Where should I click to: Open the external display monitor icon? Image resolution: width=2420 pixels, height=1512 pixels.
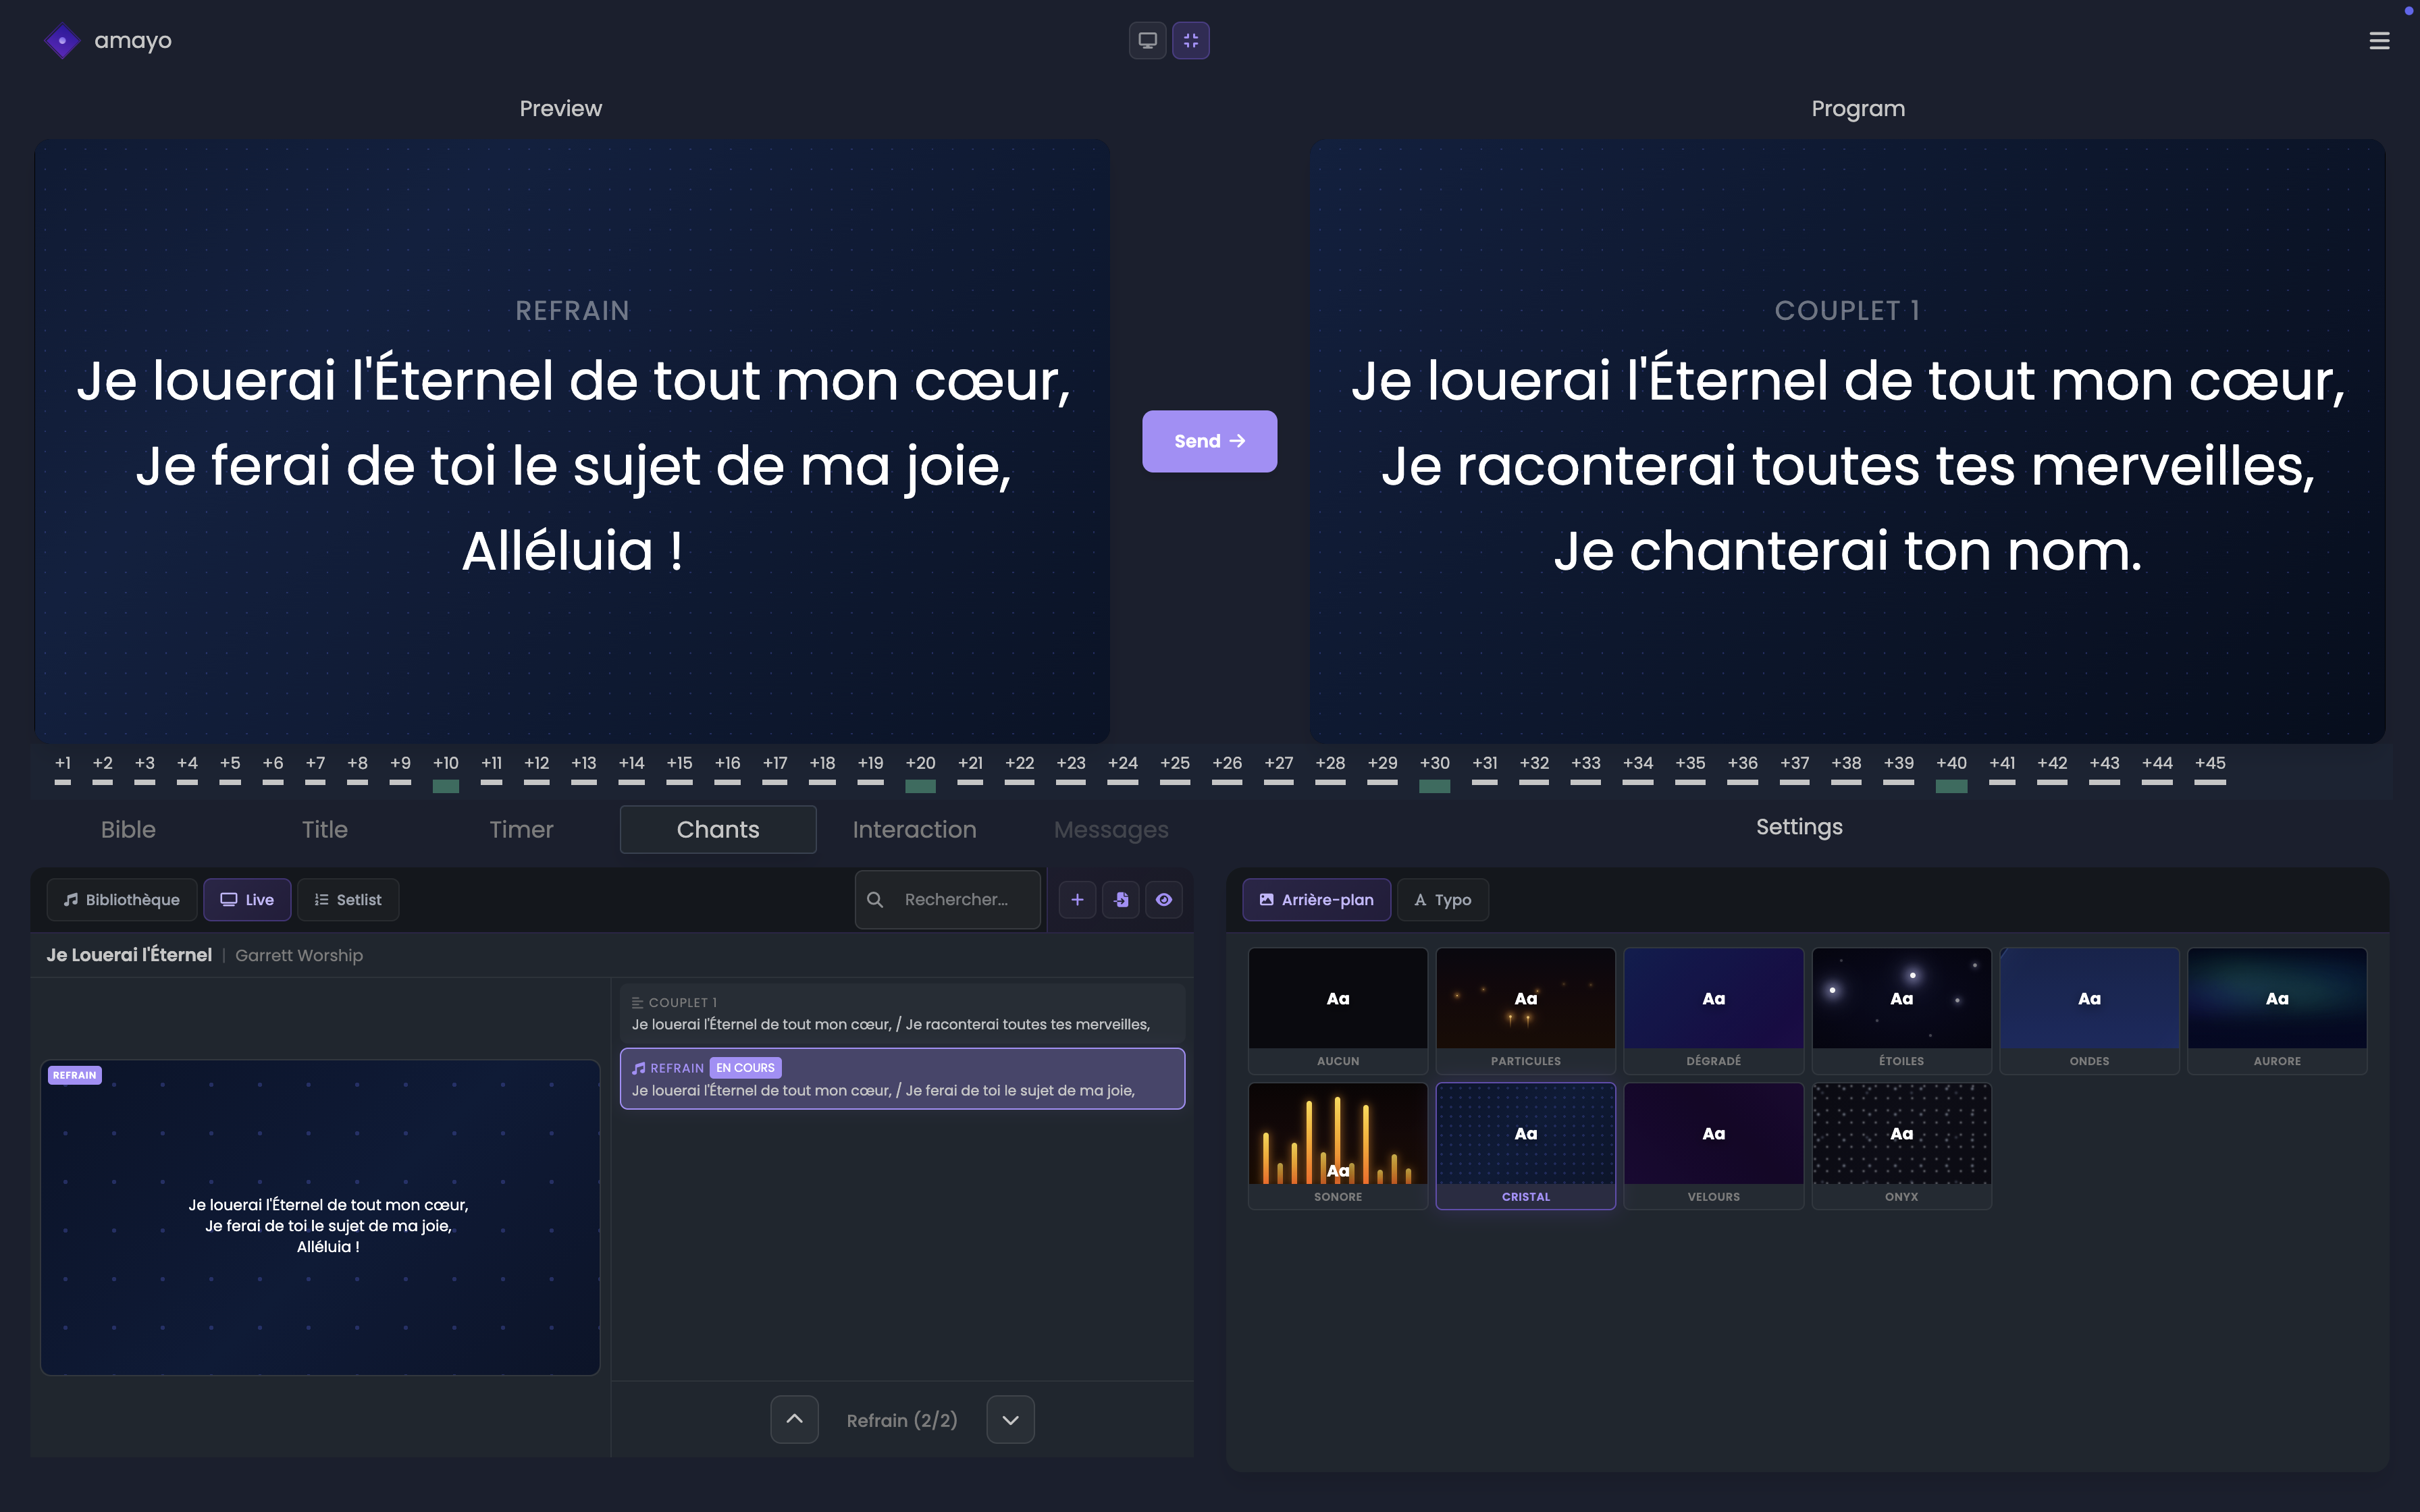tap(1146, 40)
